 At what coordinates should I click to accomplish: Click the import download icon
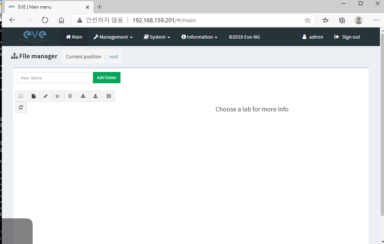tap(83, 96)
